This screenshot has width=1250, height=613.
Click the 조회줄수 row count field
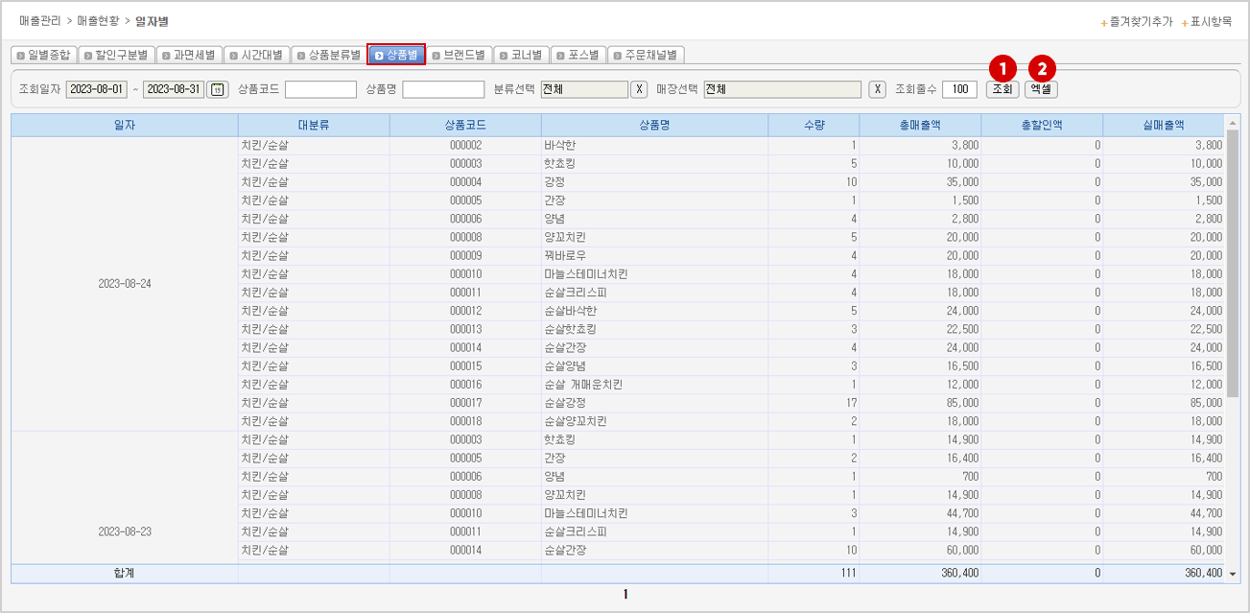pyautogui.click(x=958, y=89)
